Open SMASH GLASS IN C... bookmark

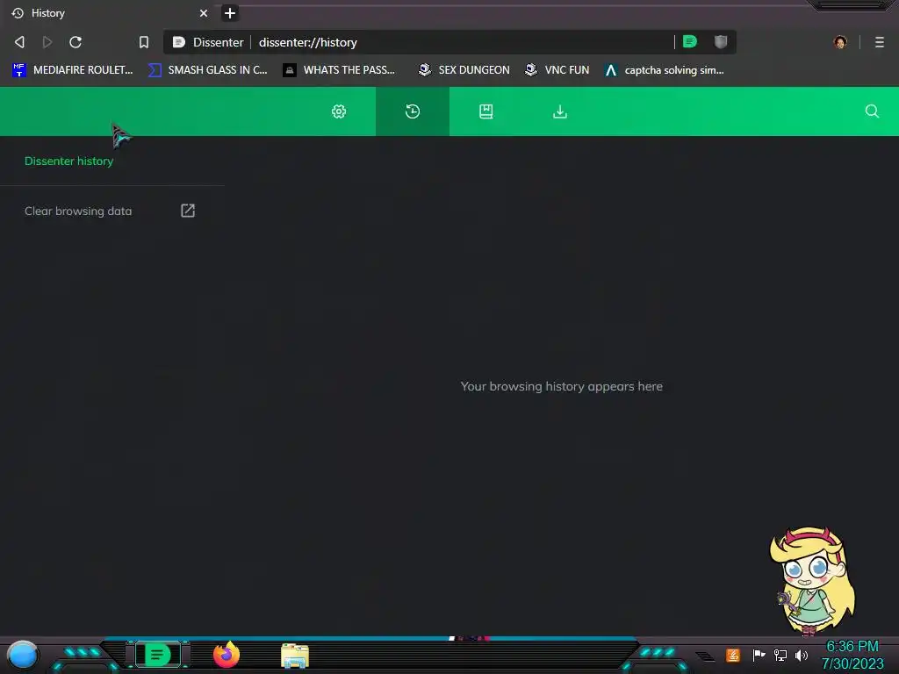(x=207, y=70)
